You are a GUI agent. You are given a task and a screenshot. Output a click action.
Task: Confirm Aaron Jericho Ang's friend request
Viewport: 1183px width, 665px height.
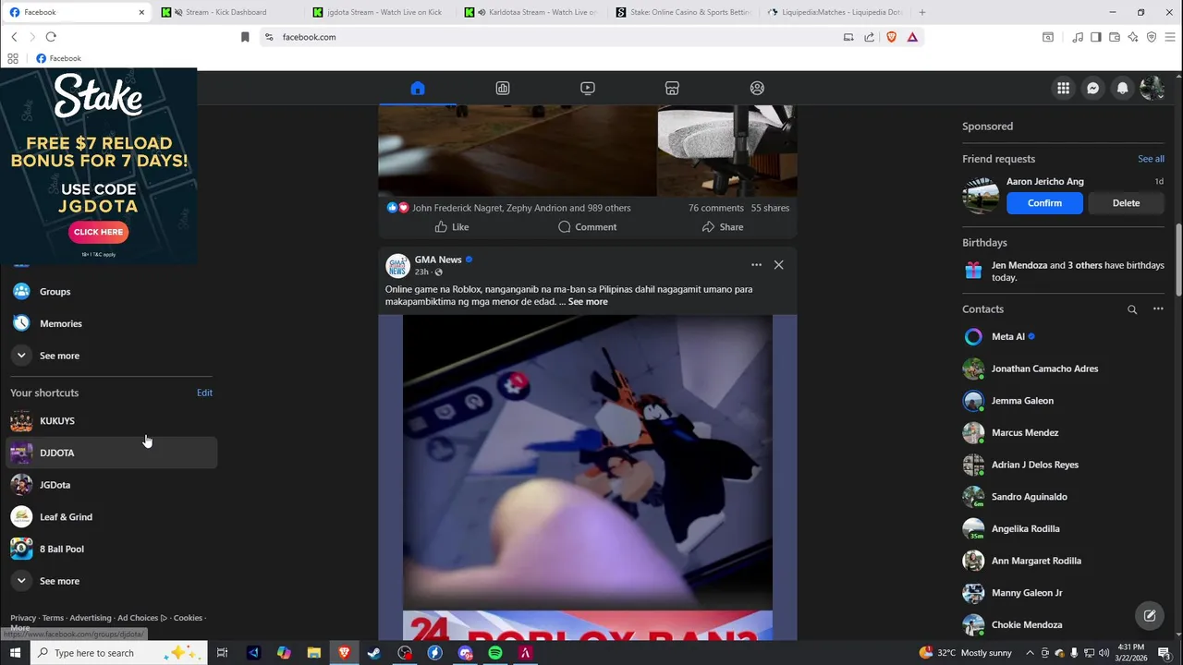point(1044,203)
